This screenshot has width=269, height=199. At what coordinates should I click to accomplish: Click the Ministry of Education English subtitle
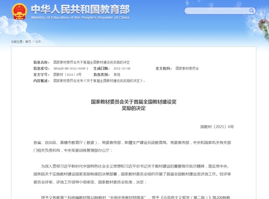80,18
